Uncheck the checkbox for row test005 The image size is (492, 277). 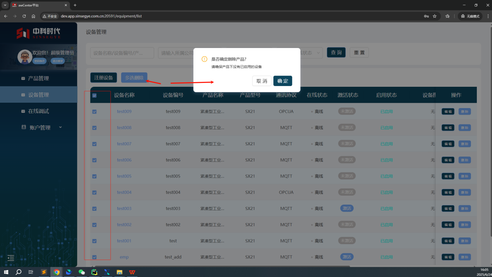click(x=94, y=176)
